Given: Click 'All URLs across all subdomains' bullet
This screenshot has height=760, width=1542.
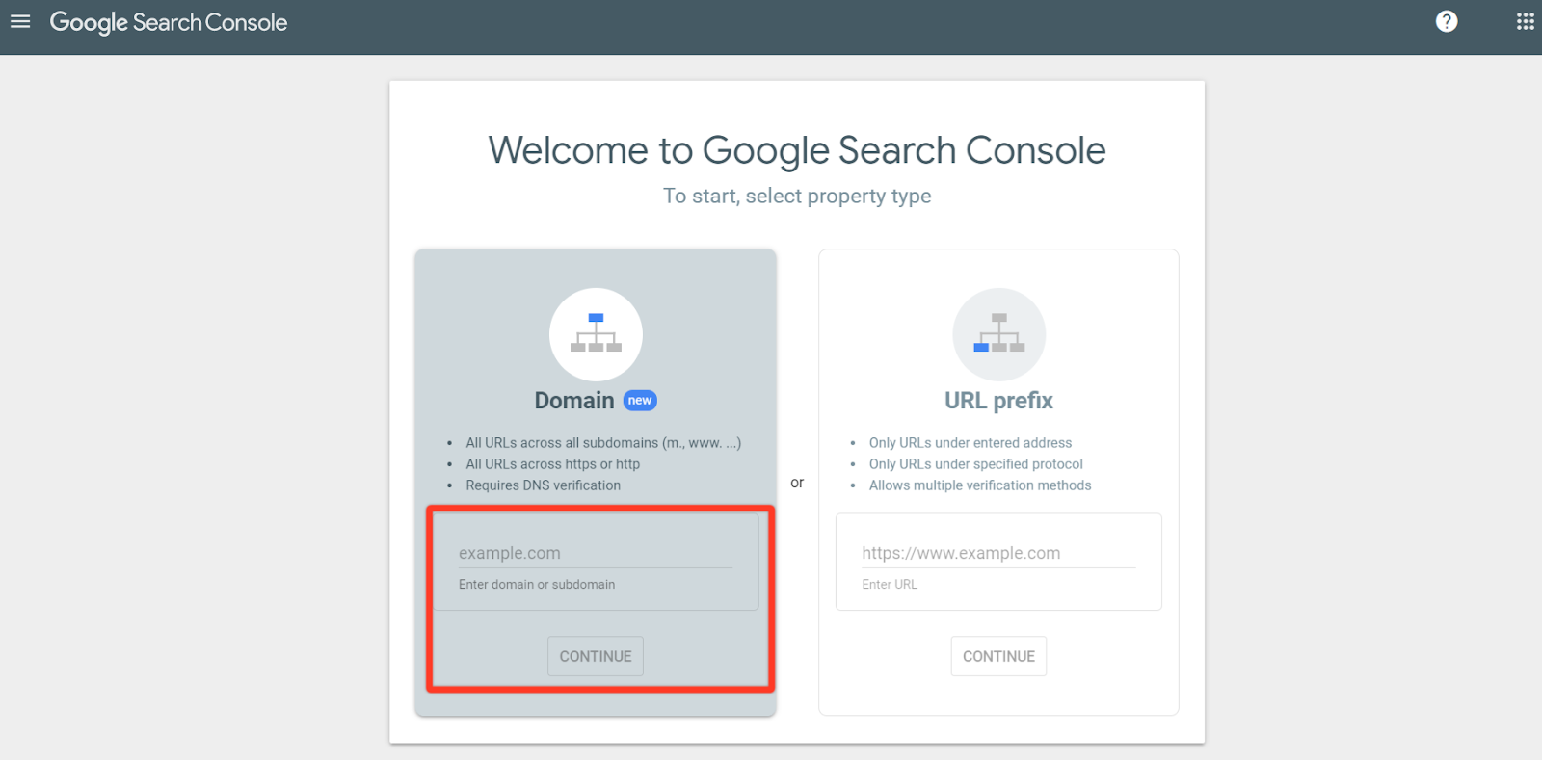Looking at the screenshot, I should [x=603, y=443].
